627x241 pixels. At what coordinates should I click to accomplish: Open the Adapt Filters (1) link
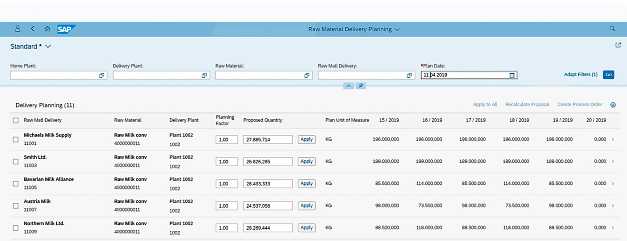[580, 74]
